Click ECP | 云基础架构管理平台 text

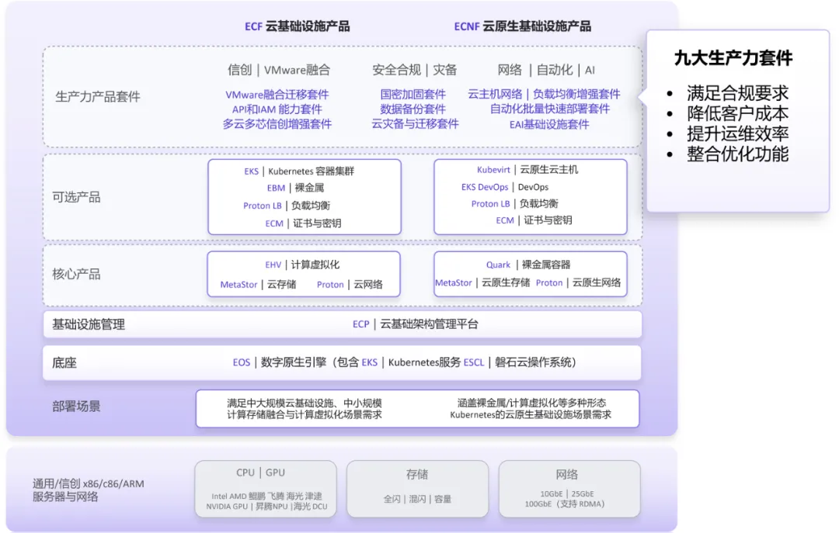pos(415,324)
